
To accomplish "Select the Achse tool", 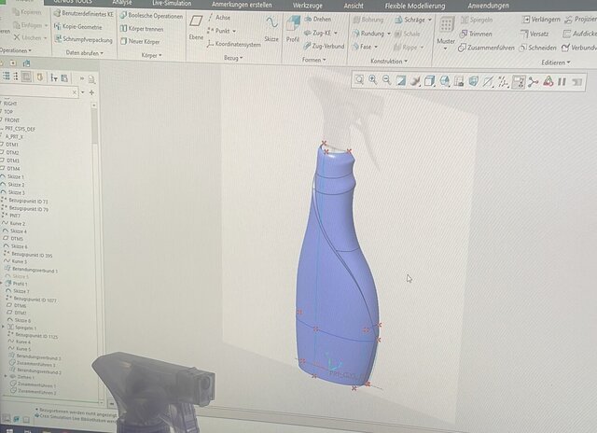I will pos(219,17).
